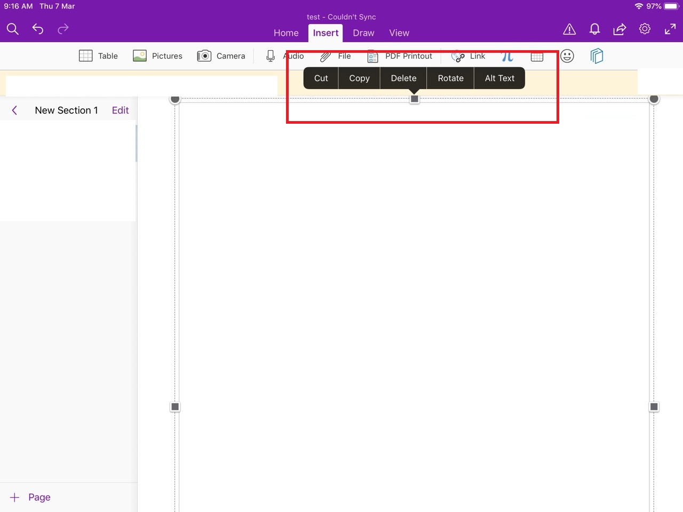The width and height of the screenshot is (683, 512).
Task: Click the notebook title 'test - Couldn't Sync'
Action: [341, 17]
